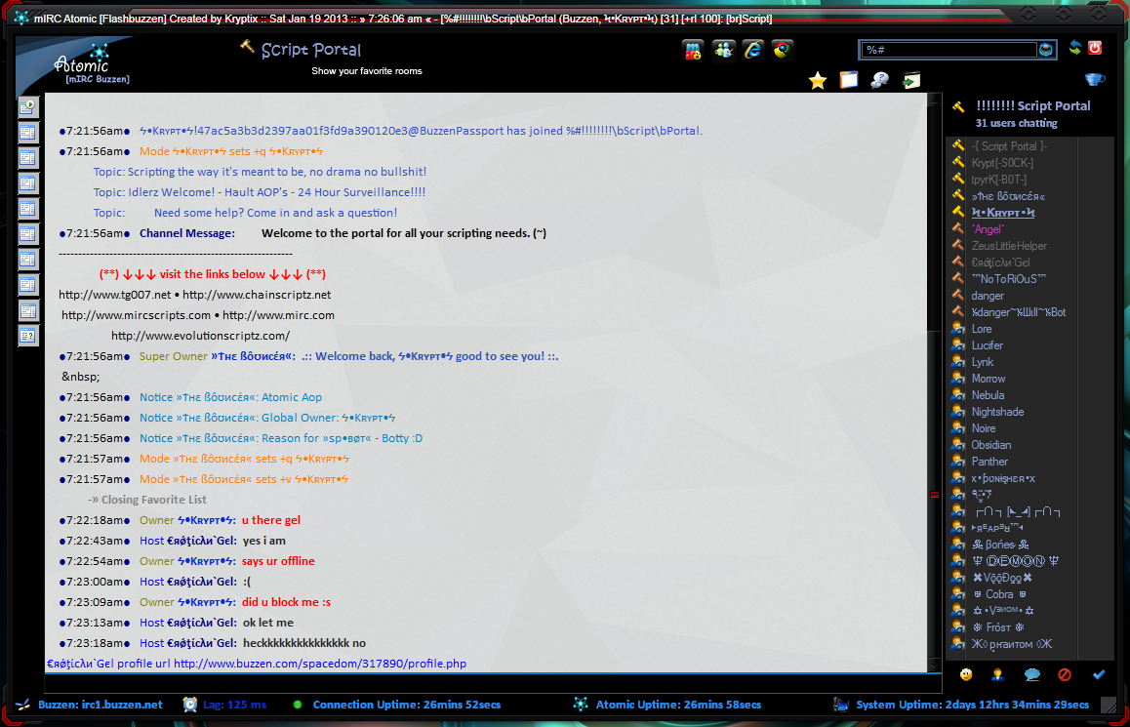Select user Obsidian in the nicklist
This screenshot has width=1130, height=727.
pyautogui.click(x=990, y=445)
